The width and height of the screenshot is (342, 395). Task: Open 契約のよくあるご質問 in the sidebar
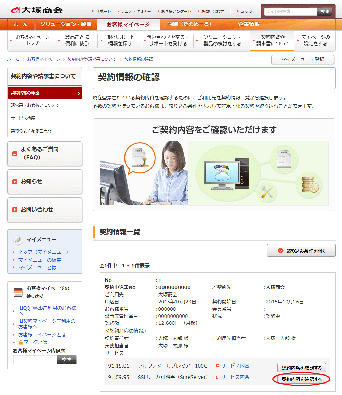[45, 131]
